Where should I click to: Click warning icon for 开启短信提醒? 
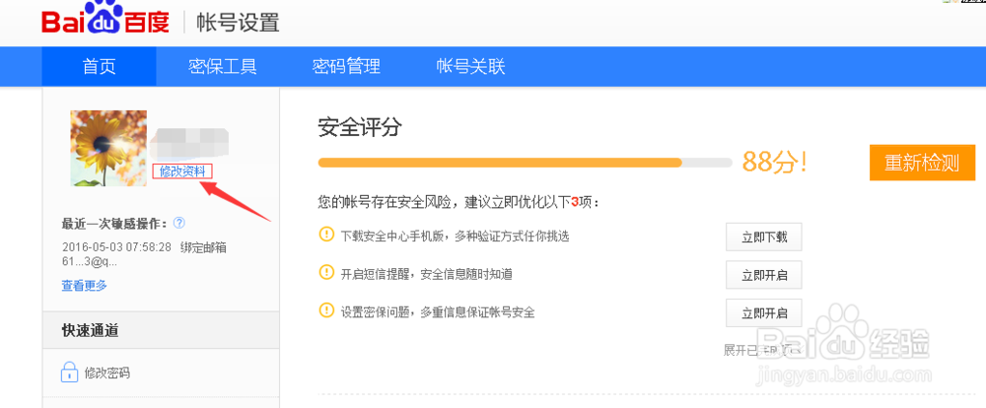tap(326, 273)
